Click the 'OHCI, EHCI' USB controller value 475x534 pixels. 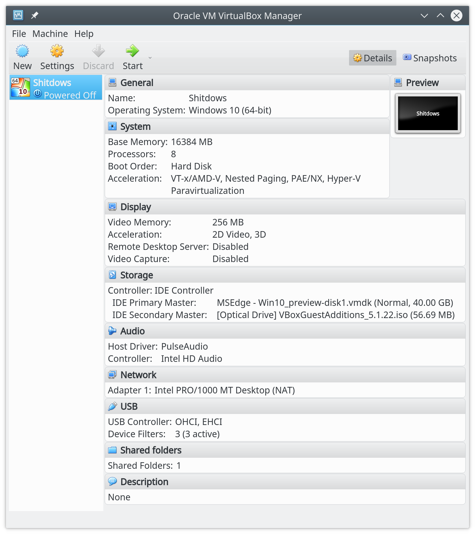coord(199,422)
